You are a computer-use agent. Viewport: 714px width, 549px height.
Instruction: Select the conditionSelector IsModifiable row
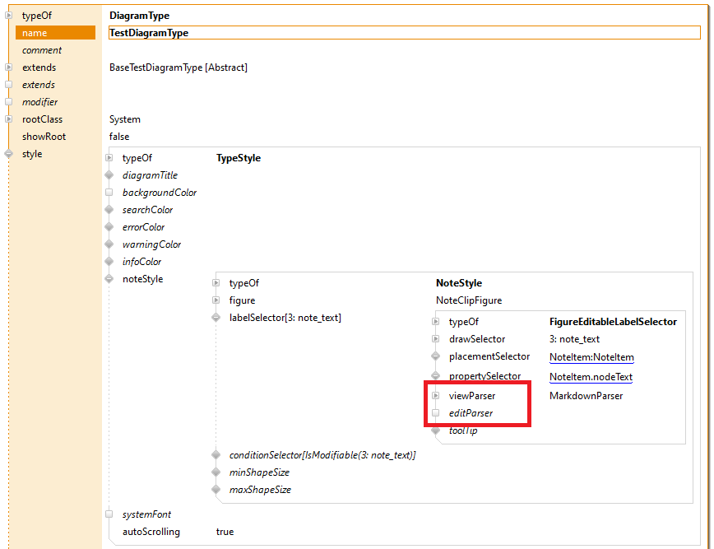click(322, 455)
